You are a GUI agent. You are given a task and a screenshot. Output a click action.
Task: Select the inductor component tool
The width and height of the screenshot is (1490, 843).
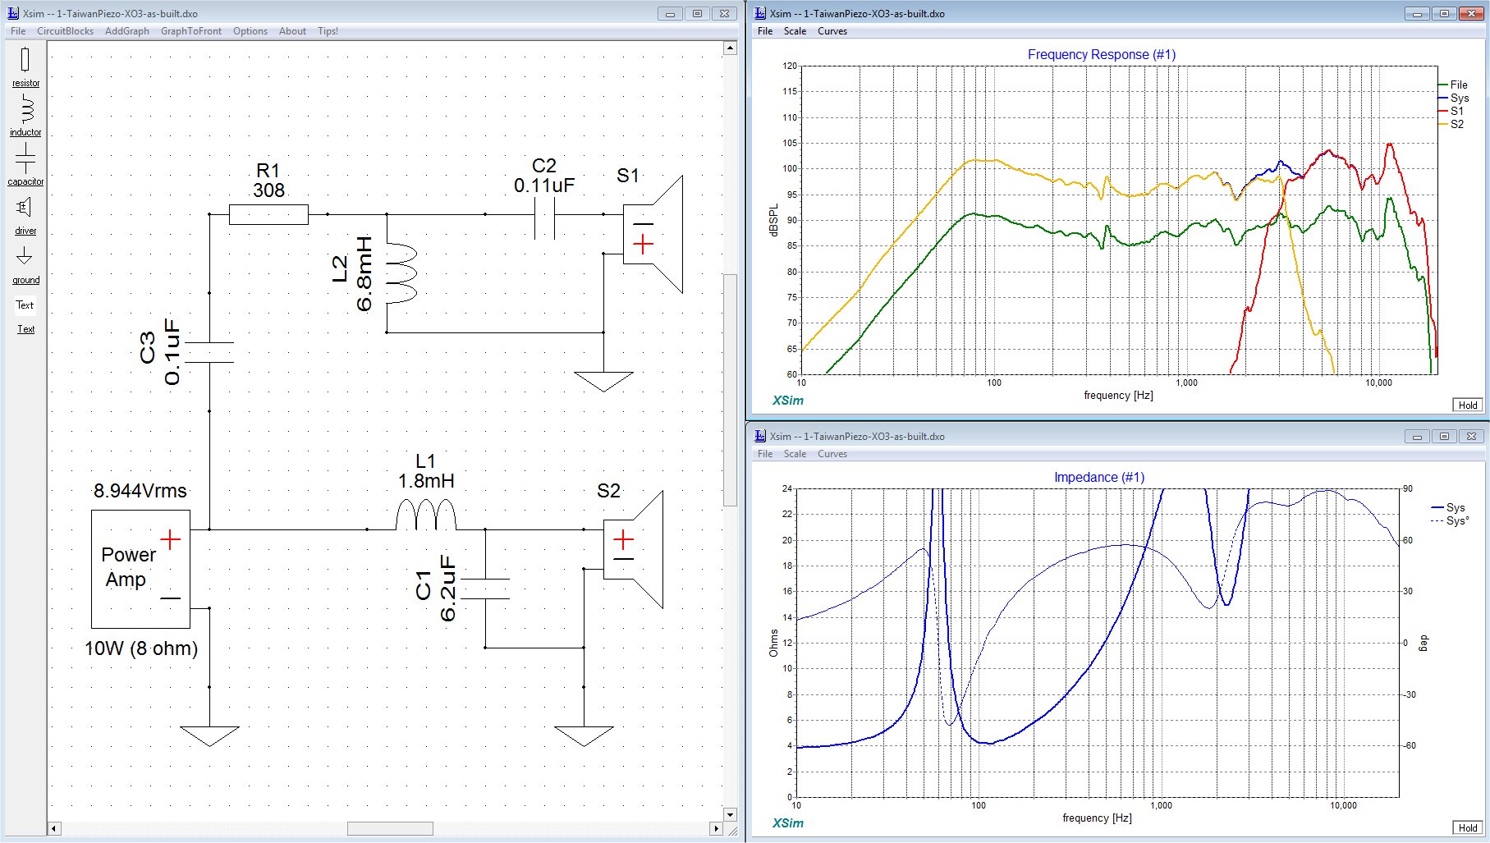click(25, 116)
